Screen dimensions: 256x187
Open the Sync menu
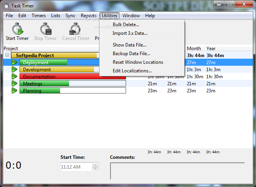tap(70, 16)
